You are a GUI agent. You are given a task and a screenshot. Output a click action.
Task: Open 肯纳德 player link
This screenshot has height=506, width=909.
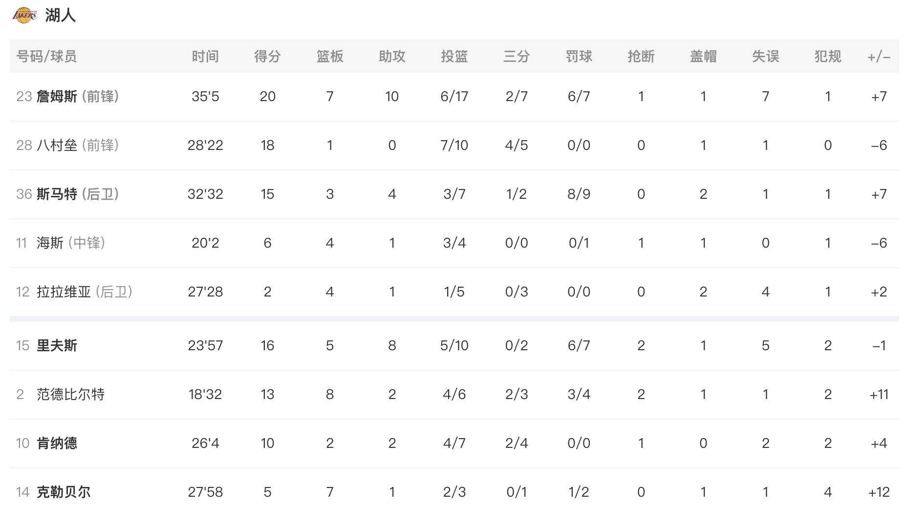click(x=57, y=443)
